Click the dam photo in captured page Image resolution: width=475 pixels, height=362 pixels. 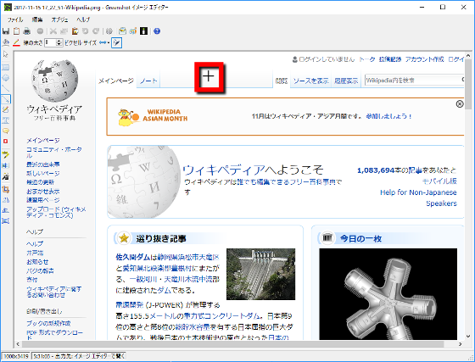click(261, 274)
